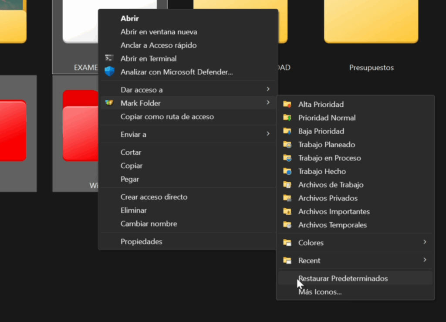Click the Trabajo Hecho folder icon
This screenshot has height=322, width=446.
tap(287, 171)
